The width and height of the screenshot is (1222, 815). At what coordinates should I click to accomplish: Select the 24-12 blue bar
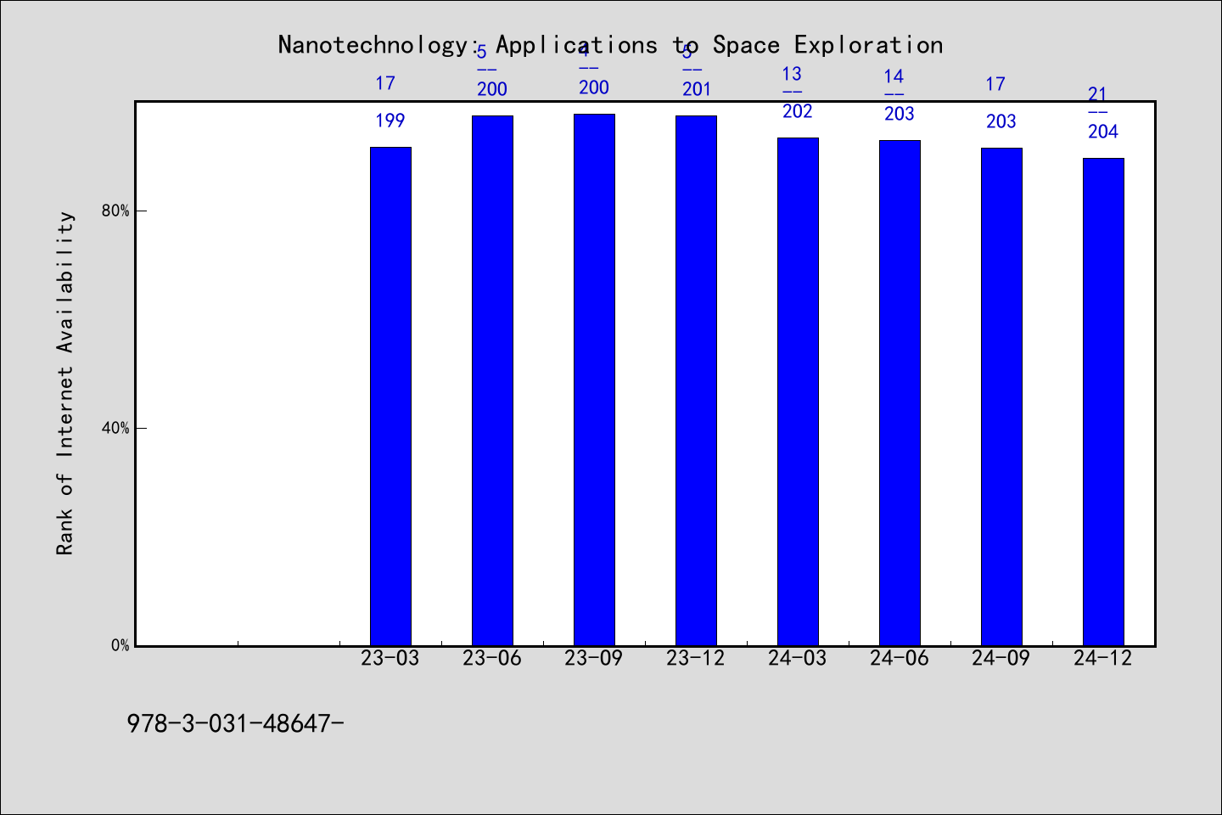point(1103,402)
